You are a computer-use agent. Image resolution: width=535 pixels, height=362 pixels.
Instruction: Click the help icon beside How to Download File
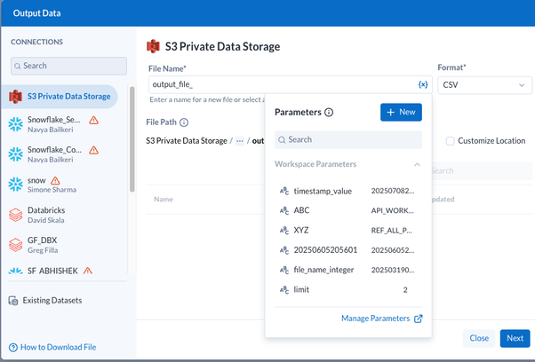[13, 347]
